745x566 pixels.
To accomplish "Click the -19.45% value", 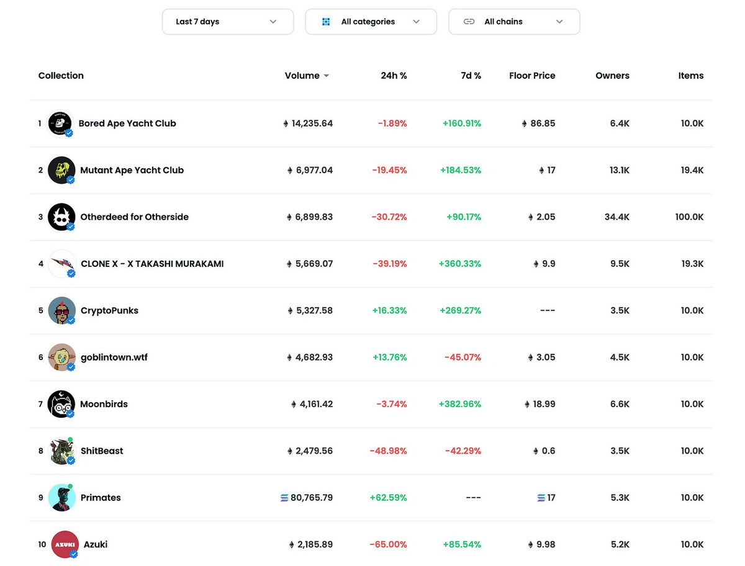I will click(x=389, y=170).
